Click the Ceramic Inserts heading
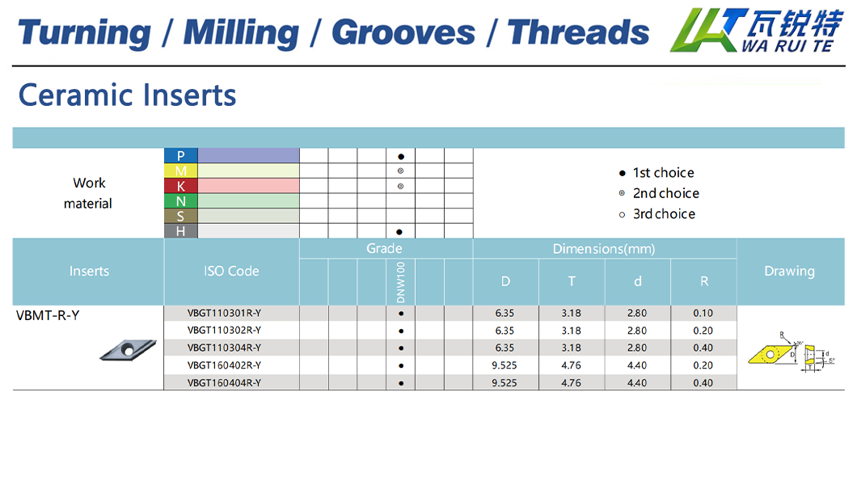The width and height of the screenshot is (857, 485). click(128, 95)
